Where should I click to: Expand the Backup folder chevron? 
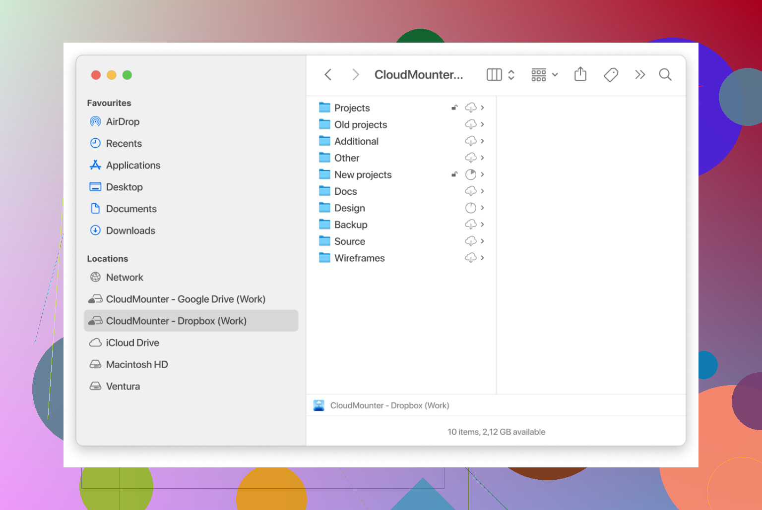point(482,225)
